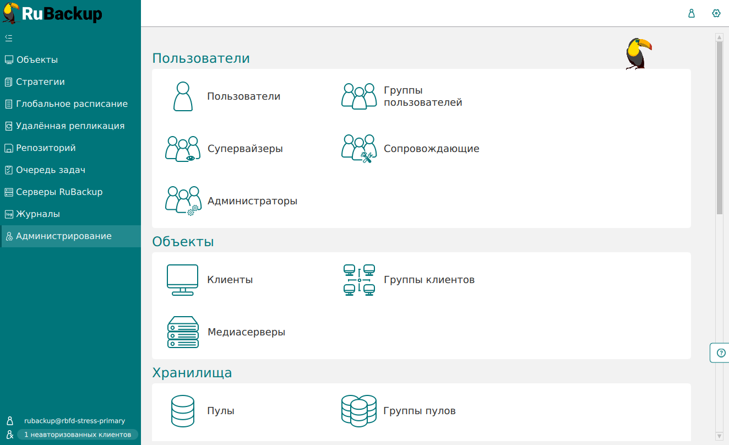
Task: Open the Users icon tile
Action: (x=183, y=96)
